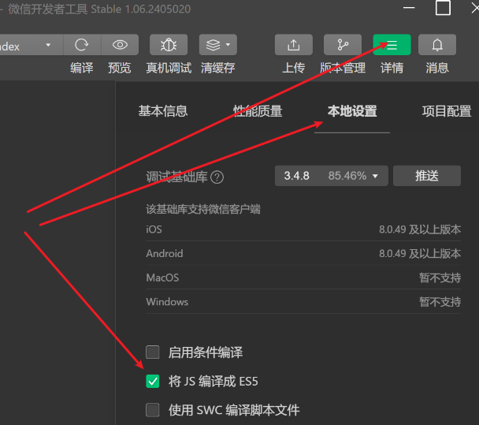Switch to 基本信息 tab
Viewport: 479px width, 425px height.
coord(163,111)
